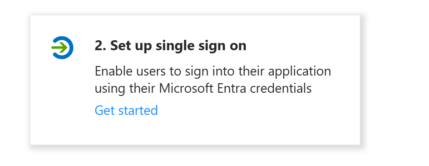The height and width of the screenshot is (166, 429).
Task: Click the green arrow inside the blue circle
Action: pyautogui.click(x=59, y=47)
